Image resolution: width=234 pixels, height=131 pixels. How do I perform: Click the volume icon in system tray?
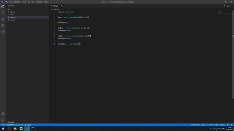(219, 128)
